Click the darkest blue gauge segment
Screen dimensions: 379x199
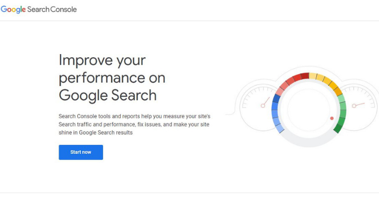[276, 99]
